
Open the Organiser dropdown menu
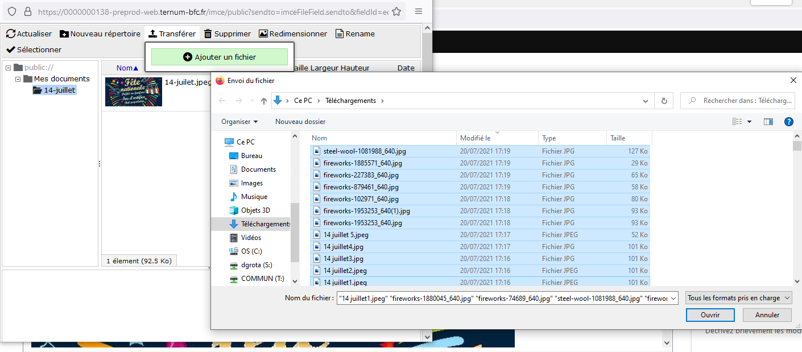pos(239,122)
